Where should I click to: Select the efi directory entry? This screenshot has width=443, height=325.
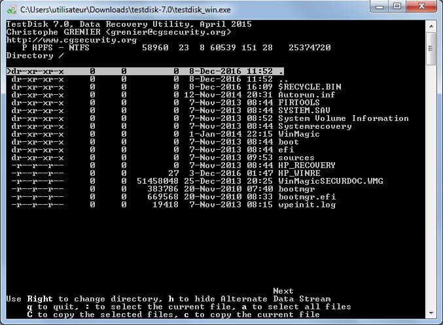tap(152, 150)
